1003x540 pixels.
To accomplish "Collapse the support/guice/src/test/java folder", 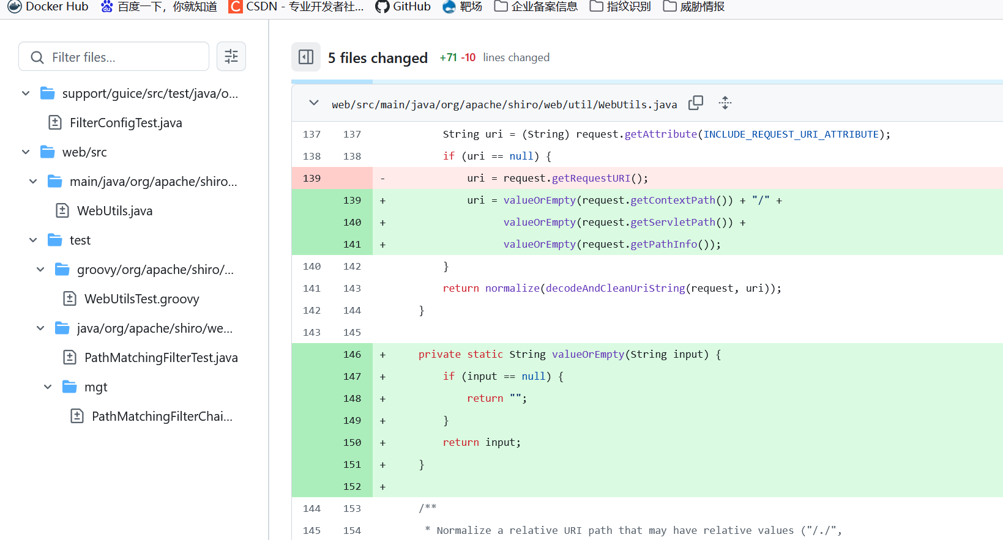I will pos(26,93).
